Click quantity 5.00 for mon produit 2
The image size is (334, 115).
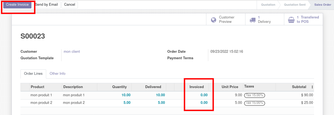pyautogui.click(x=127, y=103)
